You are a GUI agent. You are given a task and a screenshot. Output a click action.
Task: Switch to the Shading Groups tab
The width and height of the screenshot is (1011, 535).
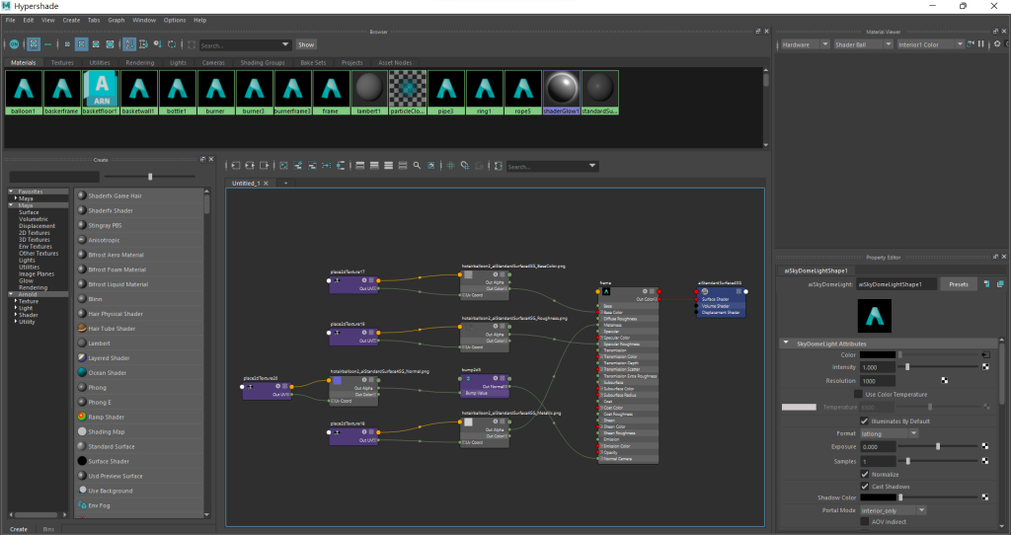(263, 62)
